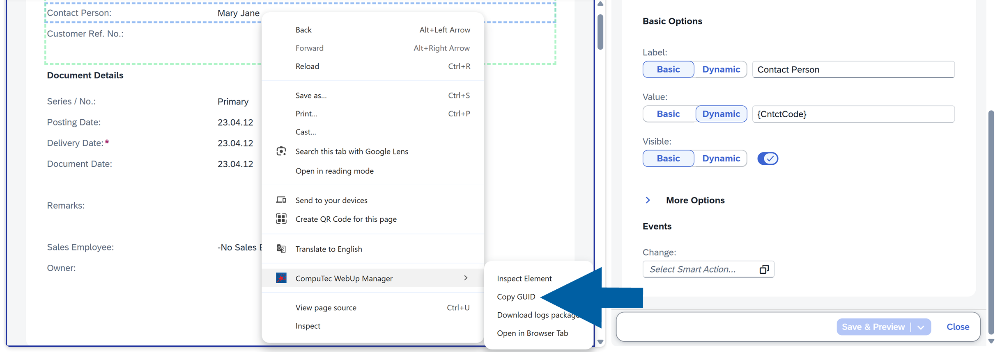Click the Owner label
Viewport: 1002px width, 352px height.
[x=61, y=268]
